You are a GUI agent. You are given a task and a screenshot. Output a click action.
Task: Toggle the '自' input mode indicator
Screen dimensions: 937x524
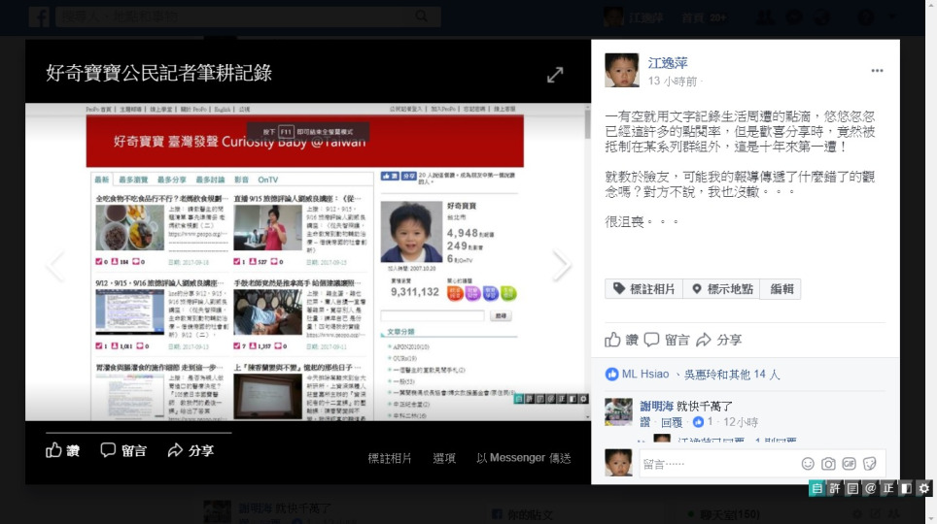tap(816, 488)
